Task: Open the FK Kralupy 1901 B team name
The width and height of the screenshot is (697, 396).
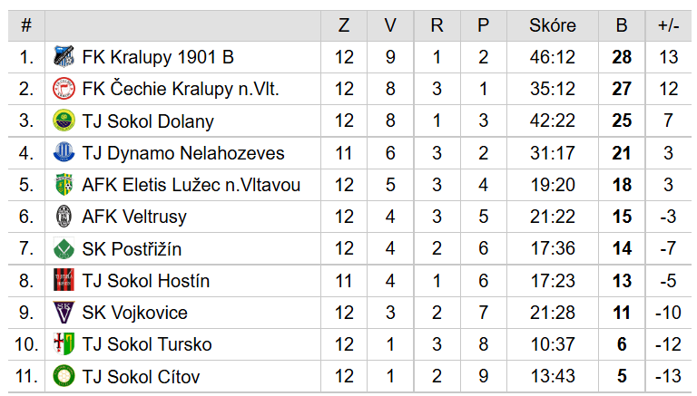Action: (x=158, y=57)
